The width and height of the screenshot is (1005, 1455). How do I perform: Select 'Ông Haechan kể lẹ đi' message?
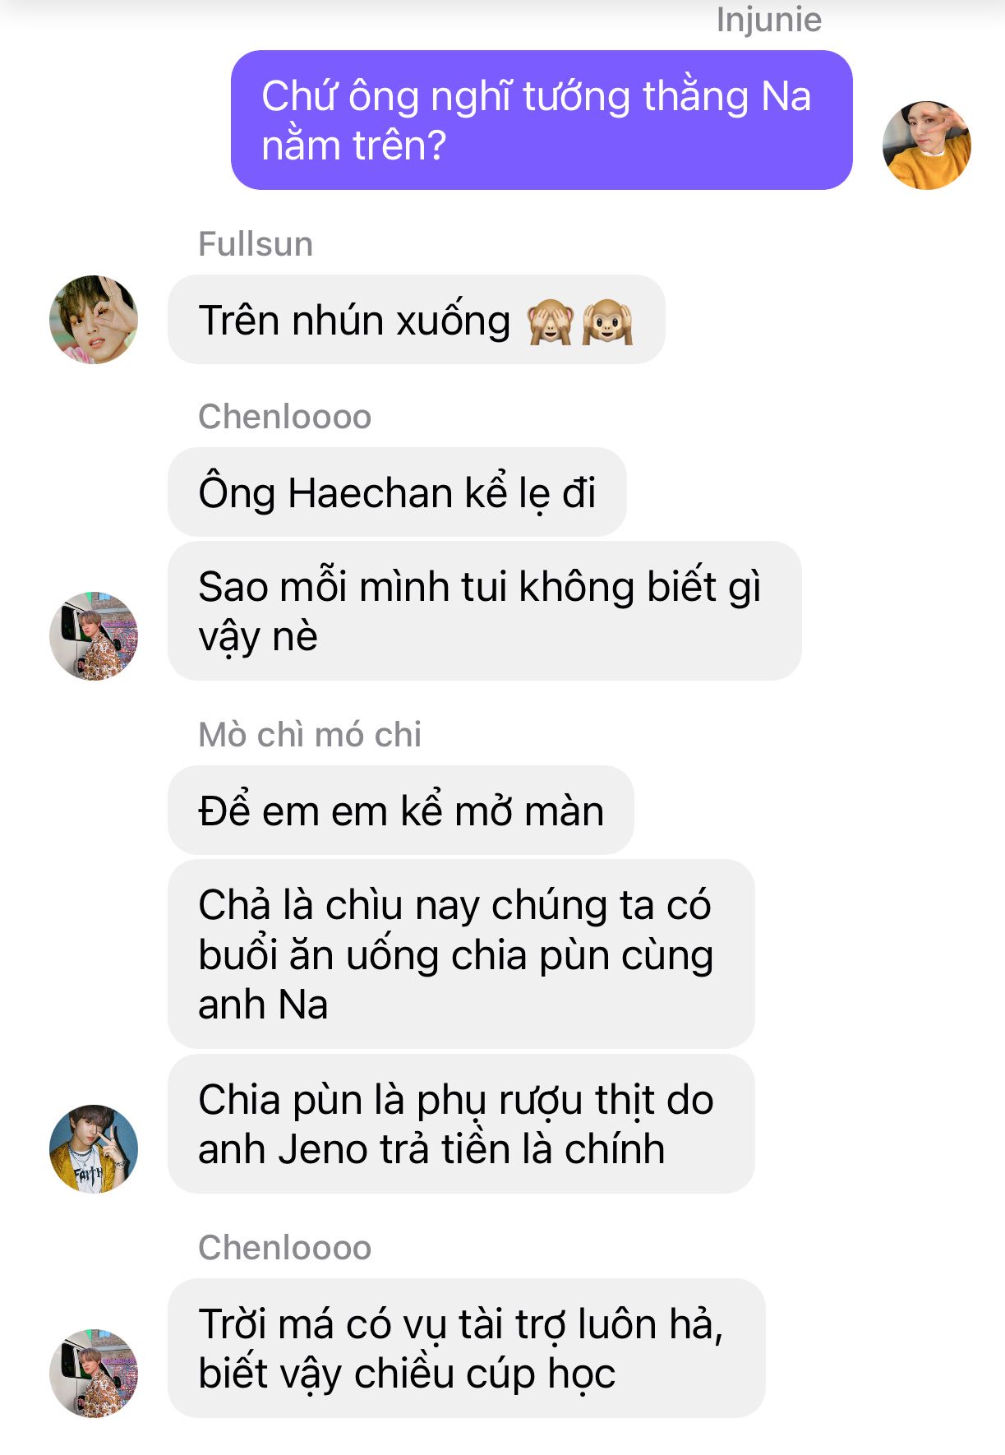(397, 492)
